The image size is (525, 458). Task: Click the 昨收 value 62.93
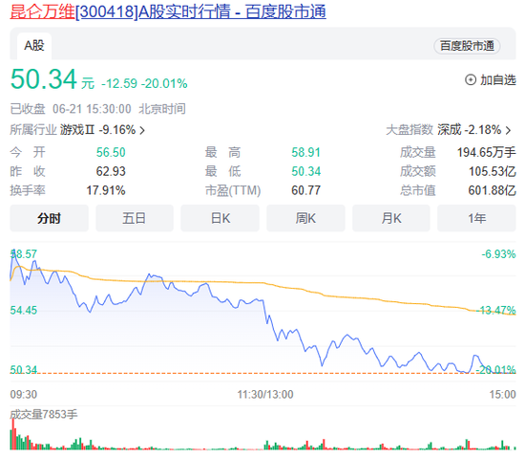pos(111,171)
